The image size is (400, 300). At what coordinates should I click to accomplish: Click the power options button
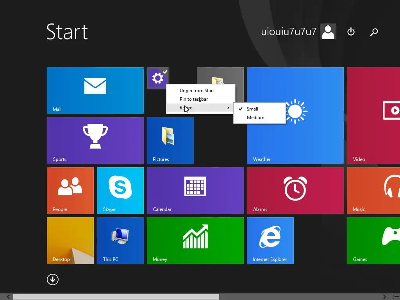pos(351,32)
